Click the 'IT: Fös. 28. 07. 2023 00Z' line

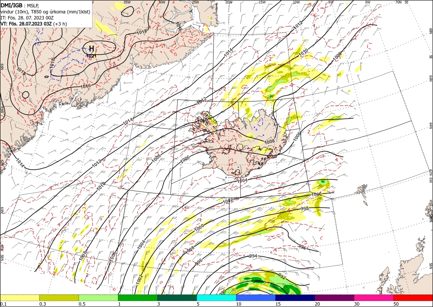pyautogui.click(x=27, y=18)
